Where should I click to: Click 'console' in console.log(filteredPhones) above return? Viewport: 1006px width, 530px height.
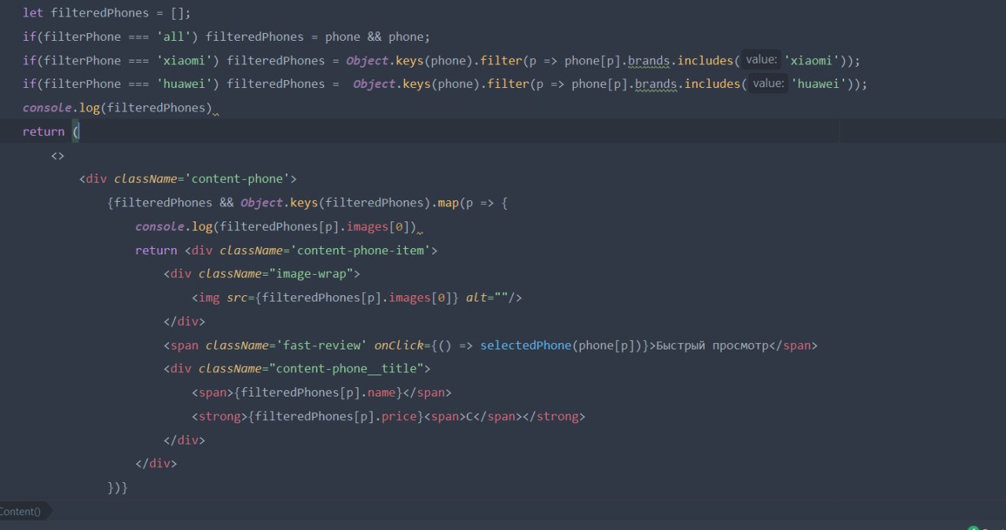[47, 108]
